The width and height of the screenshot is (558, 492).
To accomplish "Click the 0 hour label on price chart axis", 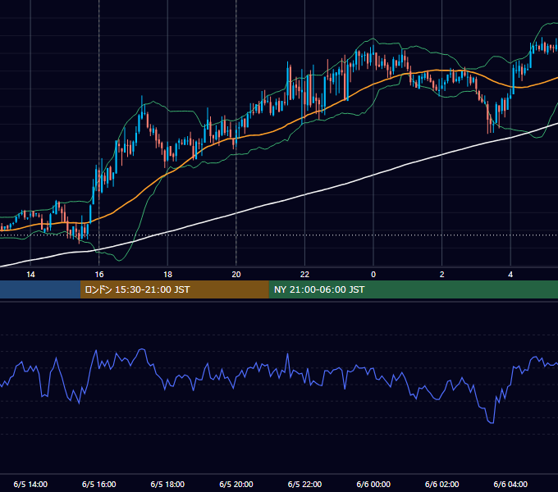I will point(373,275).
